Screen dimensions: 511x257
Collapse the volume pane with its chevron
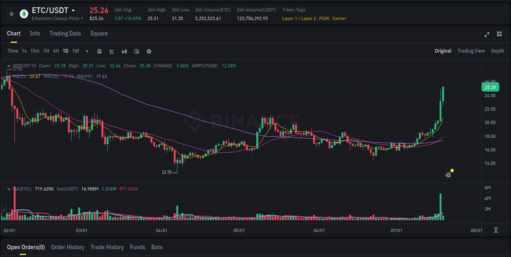pos(9,188)
